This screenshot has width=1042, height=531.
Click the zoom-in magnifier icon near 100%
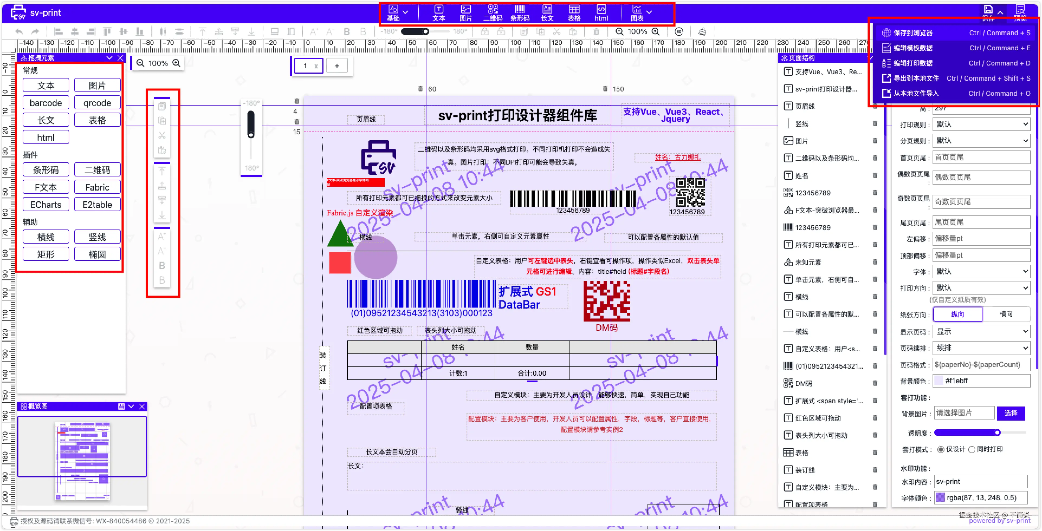pos(656,31)
